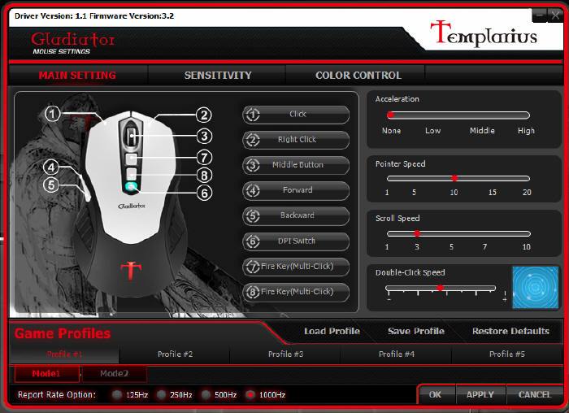Click the 7 mark under Scroll Speed
The width and height of the screenshot is (569, 413).
pos(484,247)
